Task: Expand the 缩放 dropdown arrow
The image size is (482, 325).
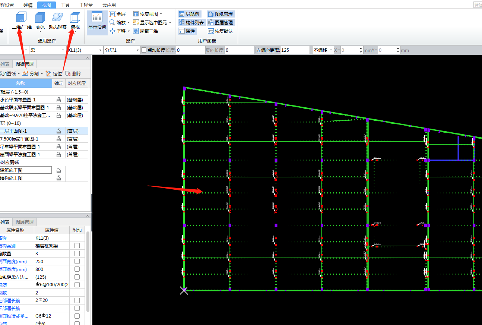Action: coord(129,23)
